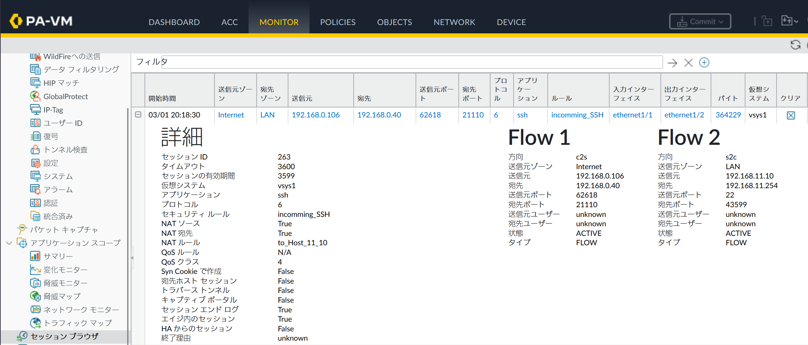808x345 pixels.
Task: Click the egress interface ethernet1/2 link
Action: [x=684, y=115]
